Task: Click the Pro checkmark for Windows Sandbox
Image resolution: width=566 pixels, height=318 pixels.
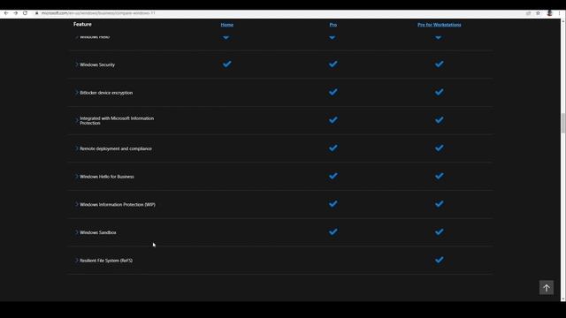Action: pos(333,231)
